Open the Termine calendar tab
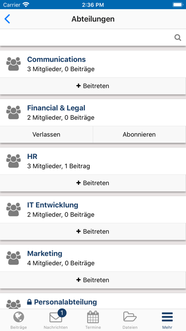Viewport: 186px width, 331px height. [93, 321]
